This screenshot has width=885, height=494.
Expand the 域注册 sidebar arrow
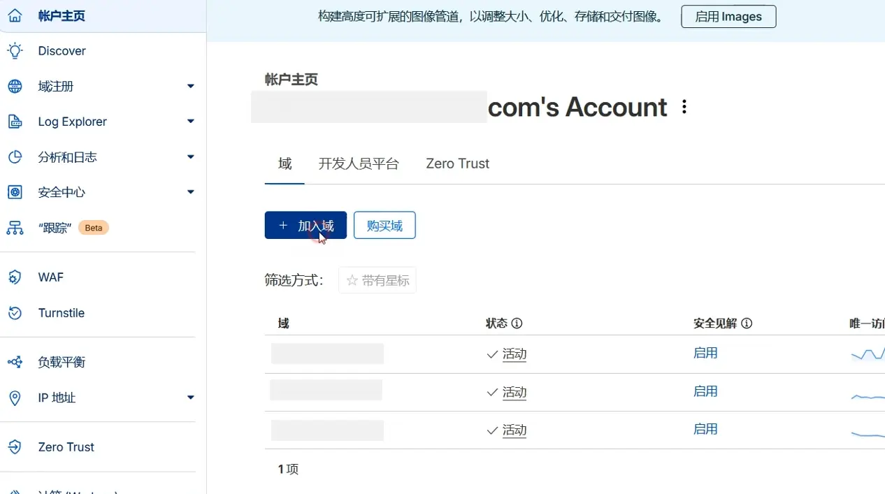[x=190, y=86]
